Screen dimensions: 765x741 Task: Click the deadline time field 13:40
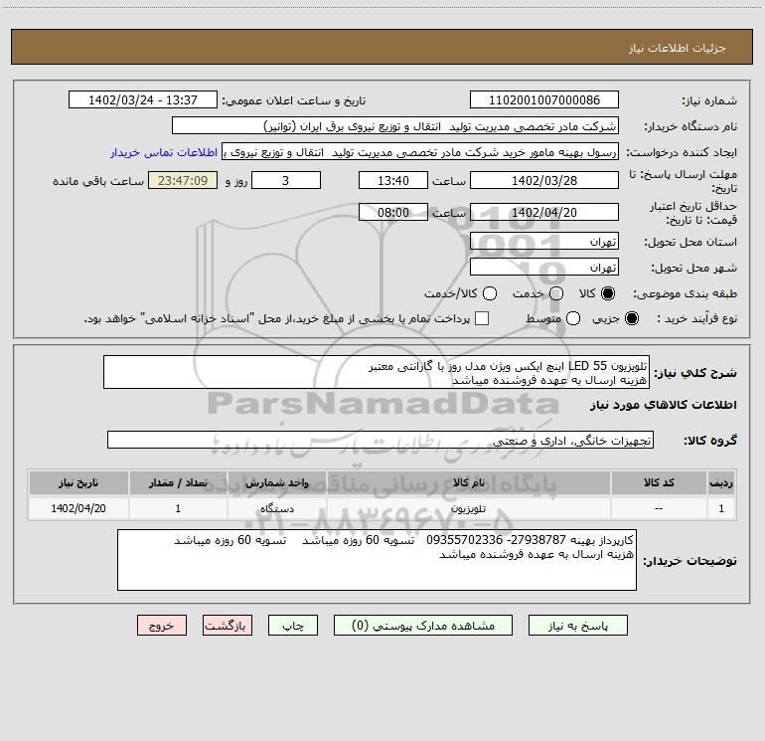click(x=393, y=180)
